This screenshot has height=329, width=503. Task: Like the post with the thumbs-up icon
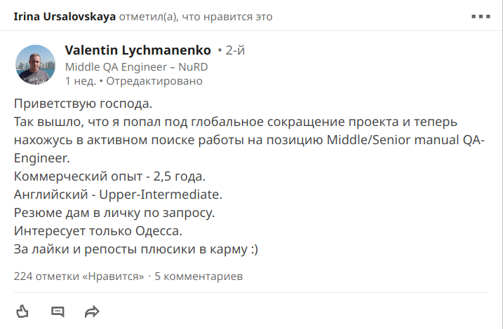tap(22, 311)
